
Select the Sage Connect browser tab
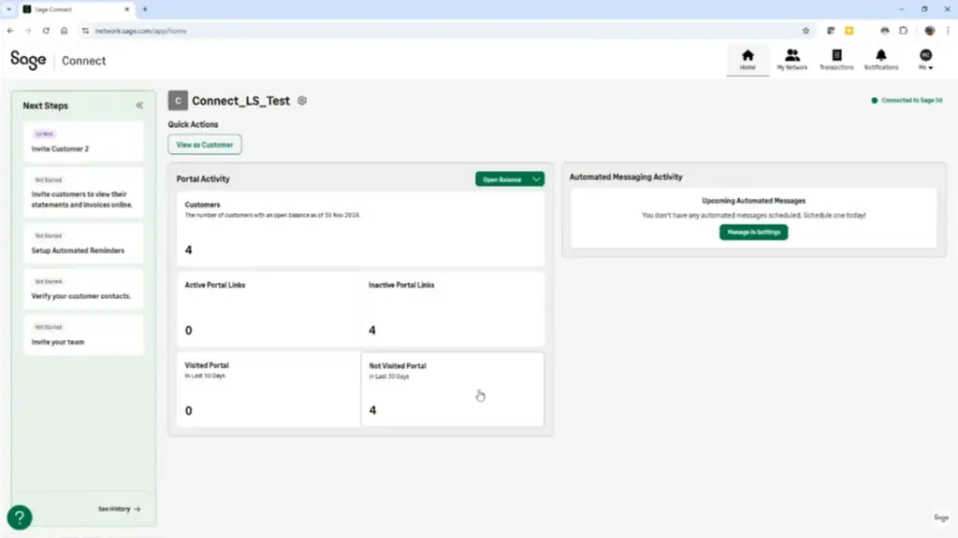(x=75, y=9)
